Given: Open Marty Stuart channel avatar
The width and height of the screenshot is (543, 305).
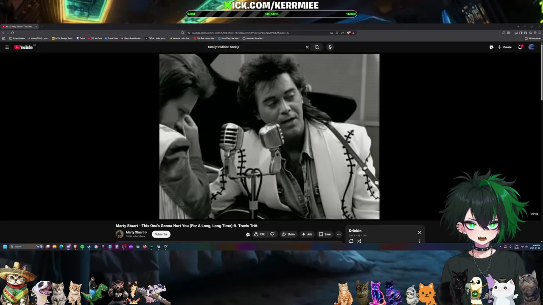Looking at the screenshot, I should pos(120,234).
